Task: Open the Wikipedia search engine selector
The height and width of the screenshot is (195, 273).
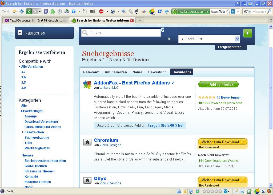Action: [x=247, y=12]
